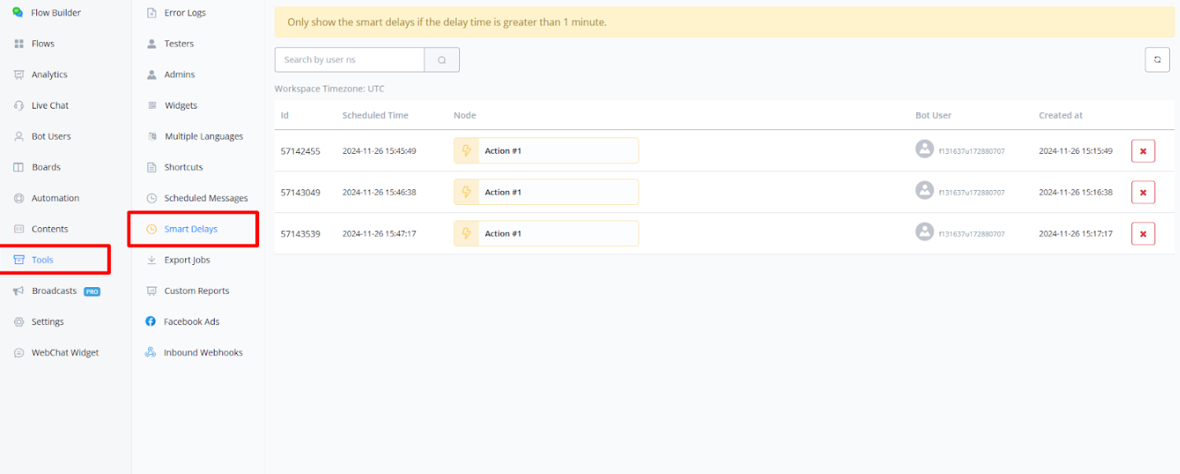
Task: Open the Error Logs page
Action: coord(184,13)
